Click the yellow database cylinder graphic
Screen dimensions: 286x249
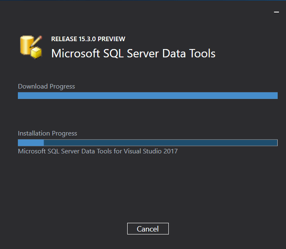[x=27, y=45]
